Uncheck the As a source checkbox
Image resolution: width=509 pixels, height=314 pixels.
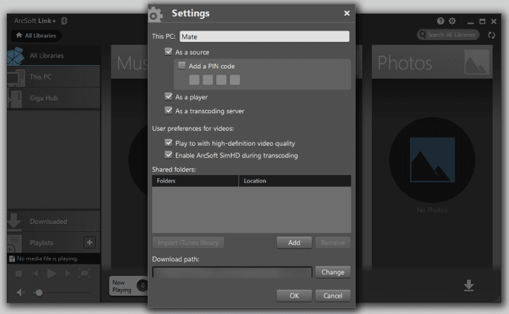[x=168, y=52]
